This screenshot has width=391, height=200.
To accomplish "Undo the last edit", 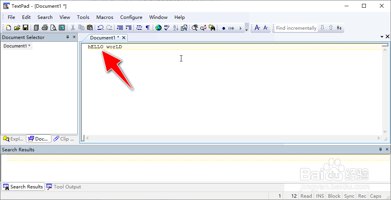I will 101,28.
